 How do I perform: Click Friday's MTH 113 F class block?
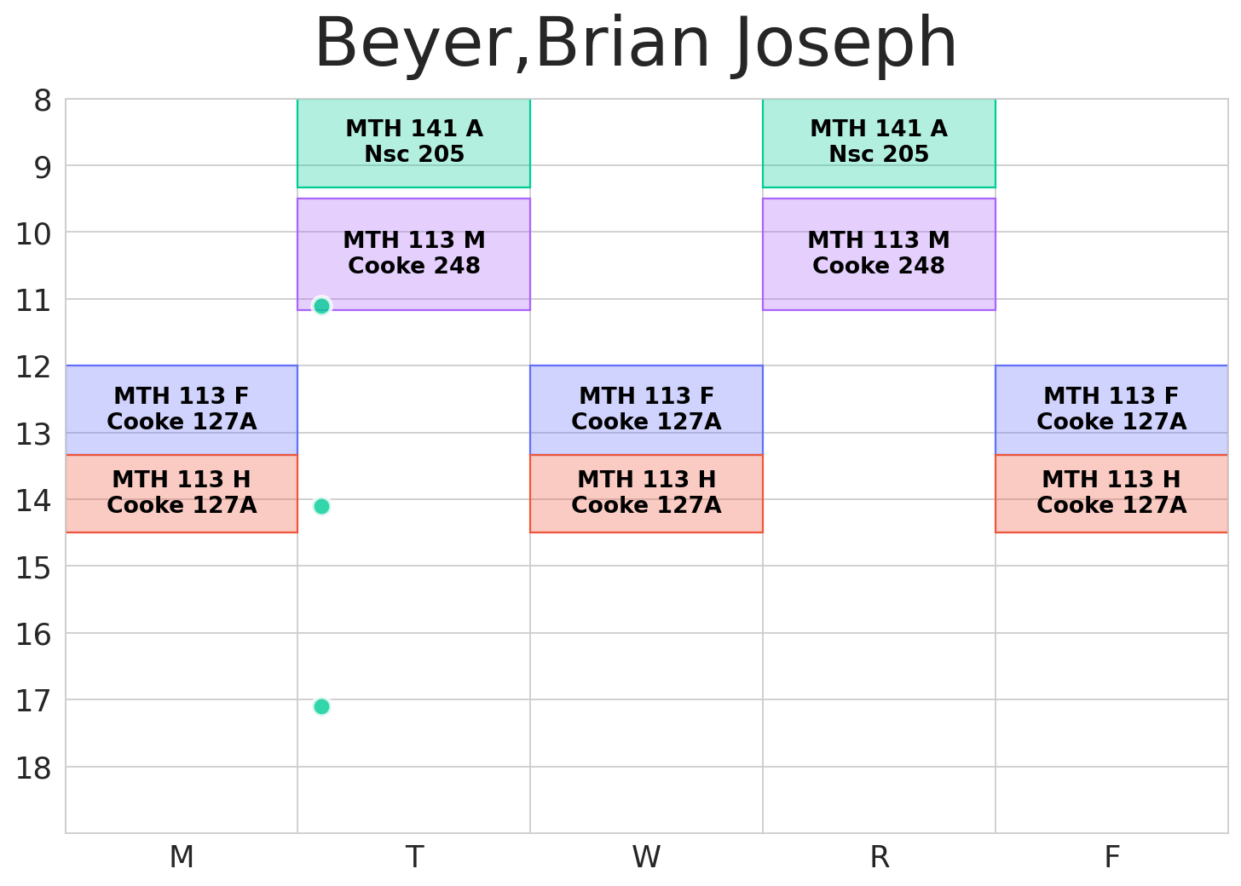[1111, 410]
